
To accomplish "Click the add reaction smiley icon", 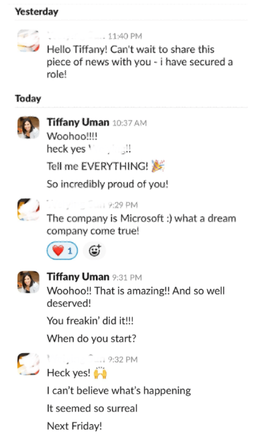I will [x=94, y=251].
